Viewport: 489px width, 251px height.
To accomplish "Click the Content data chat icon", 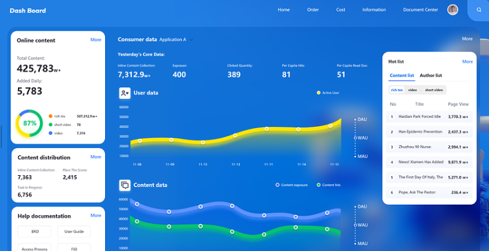I will pos(125,185).
